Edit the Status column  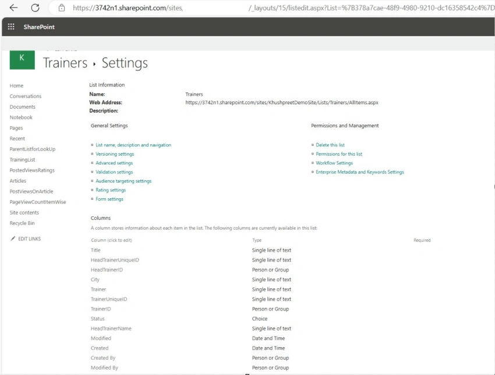coord(98,319)
